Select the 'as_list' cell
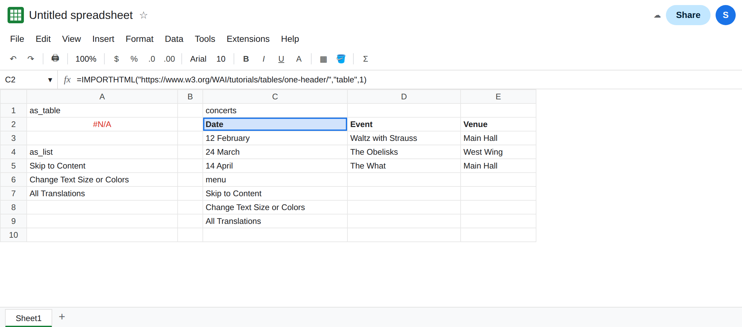 pyautogui.click(x=102, y=152)
